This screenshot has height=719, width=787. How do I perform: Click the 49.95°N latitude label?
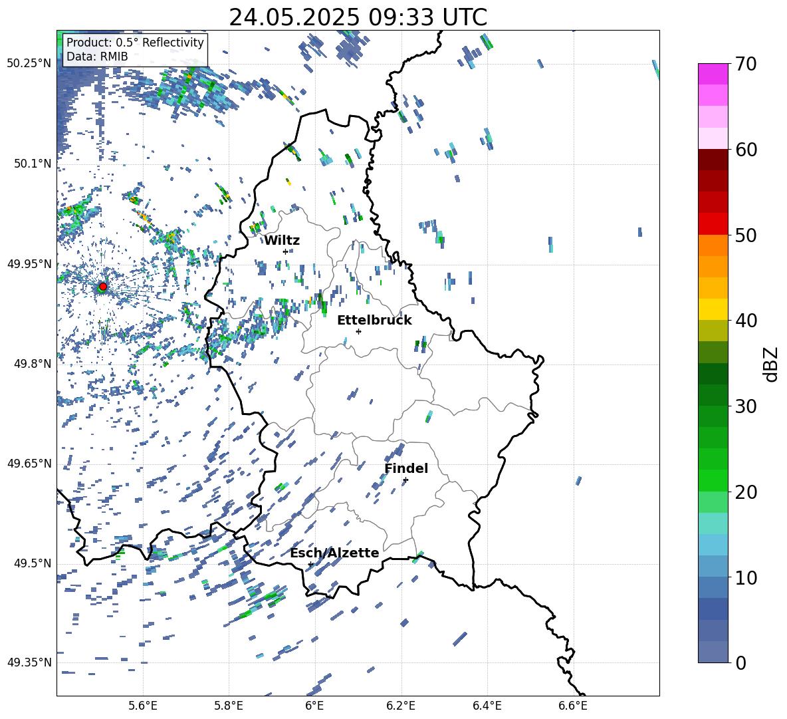click(x=29, y=263)
